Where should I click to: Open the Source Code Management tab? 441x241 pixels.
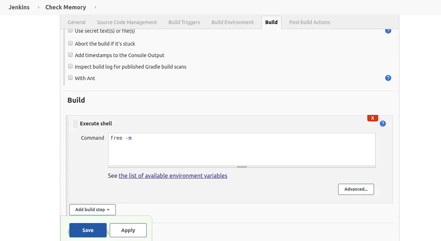(x=127, y=22)
